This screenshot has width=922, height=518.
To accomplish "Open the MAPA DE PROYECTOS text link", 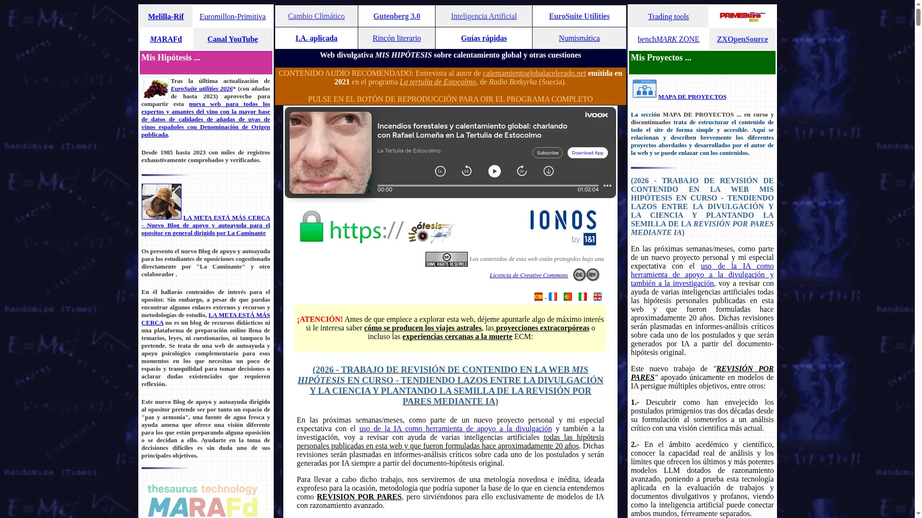I will tap(692, 96).
